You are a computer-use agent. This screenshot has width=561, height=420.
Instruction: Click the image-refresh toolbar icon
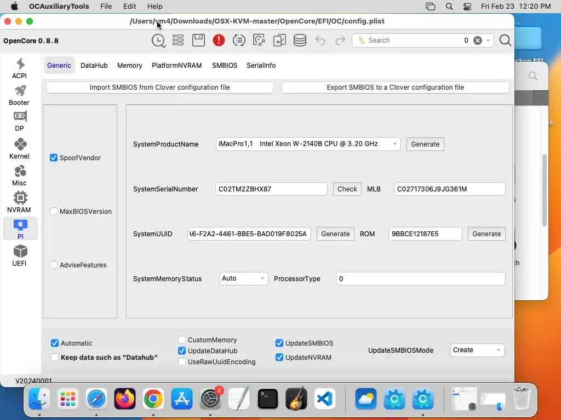(x=259, y=40)
